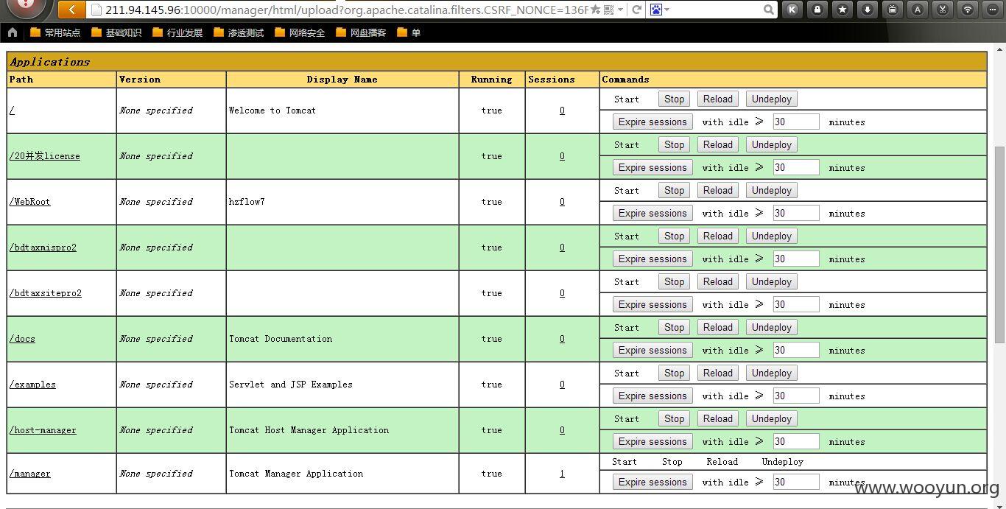Undeploy the /docs application
The height and width of the screenshot is (509, 1006).
(772, 328)
